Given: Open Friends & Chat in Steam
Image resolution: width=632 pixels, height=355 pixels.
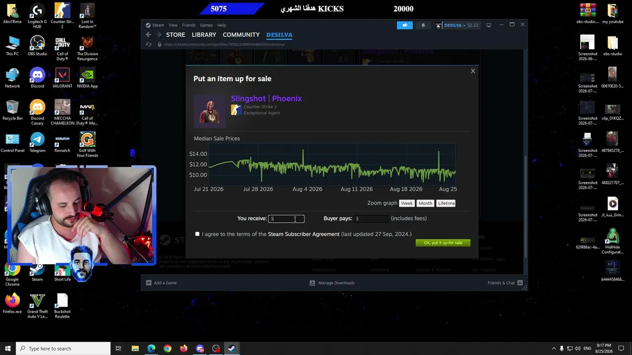Looking at the screenshot, I should [x=505, y=283].
